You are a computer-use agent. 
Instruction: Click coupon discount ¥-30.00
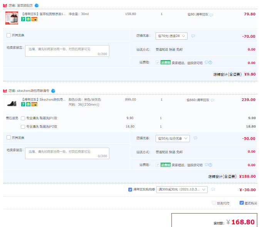pos(248,190)
